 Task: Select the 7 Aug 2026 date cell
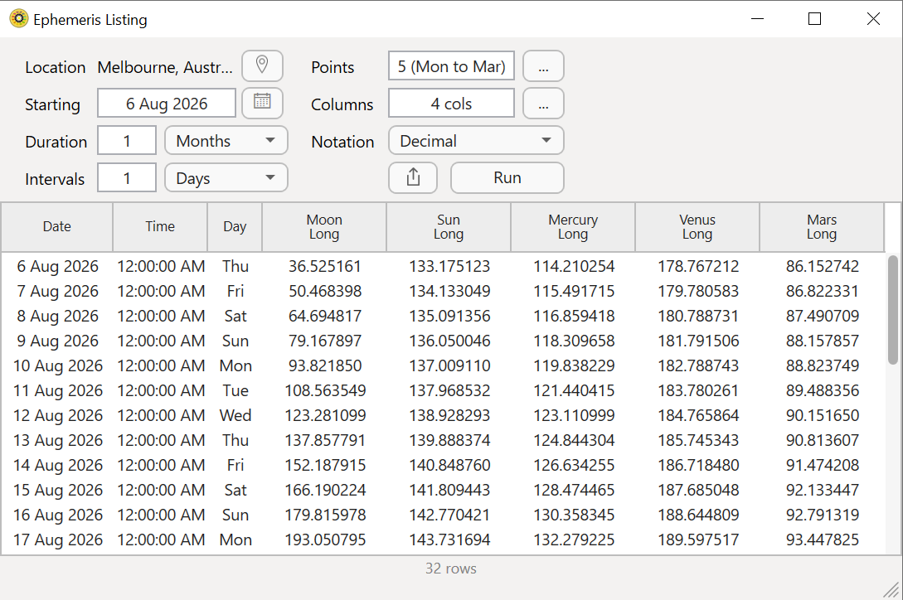(57, 291)
